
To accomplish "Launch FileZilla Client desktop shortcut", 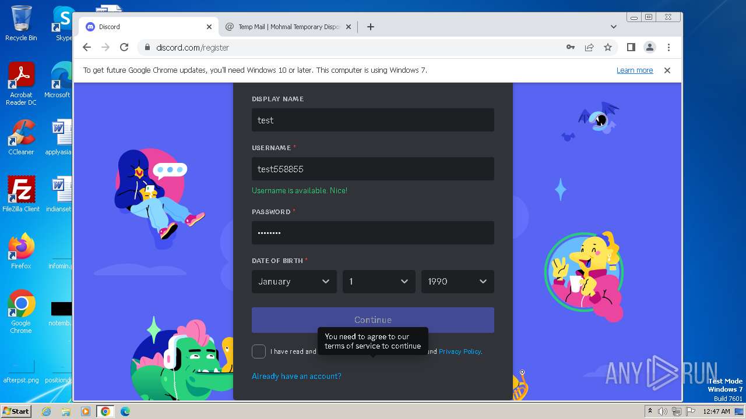I will [x=21, y=194].
